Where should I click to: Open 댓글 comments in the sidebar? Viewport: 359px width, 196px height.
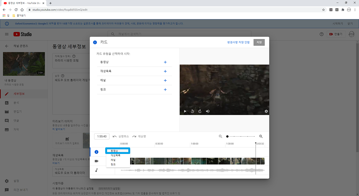tap(24, 121)
